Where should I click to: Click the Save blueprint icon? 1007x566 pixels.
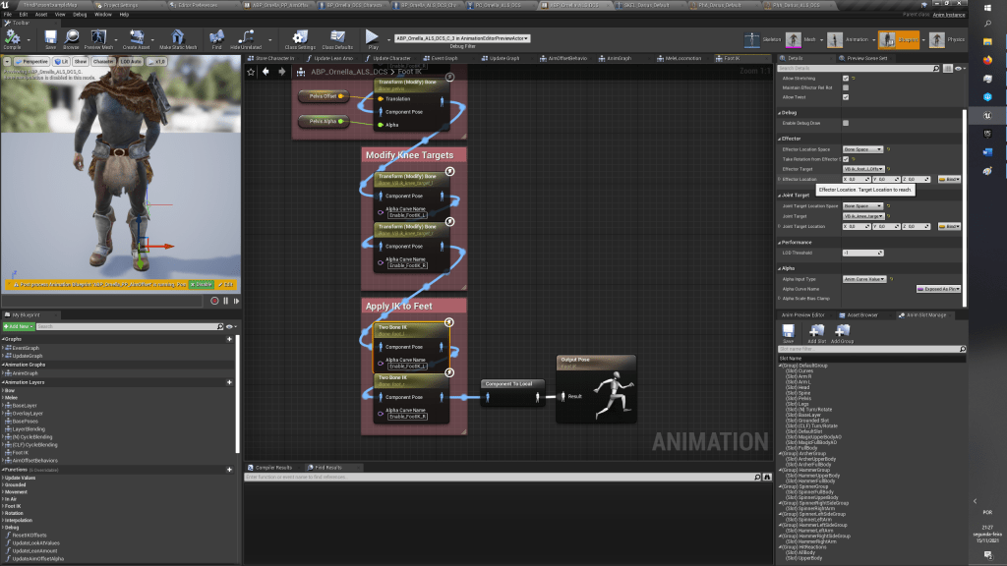pyautogui.click(x=50, y=39)
